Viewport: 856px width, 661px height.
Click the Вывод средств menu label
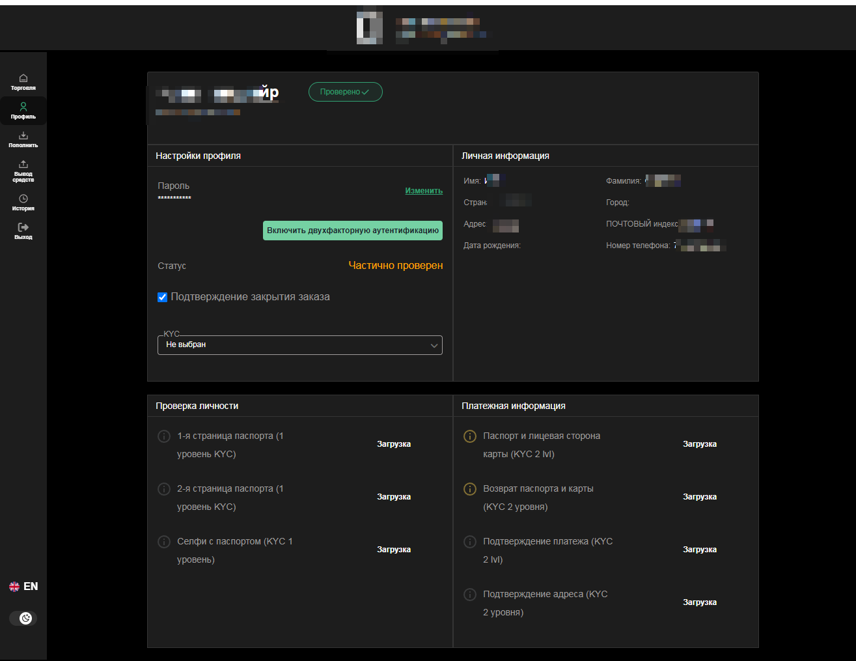point(23,177)
